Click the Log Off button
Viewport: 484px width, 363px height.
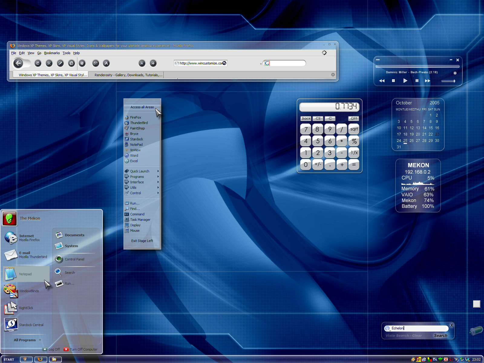[x=51, y=349]
